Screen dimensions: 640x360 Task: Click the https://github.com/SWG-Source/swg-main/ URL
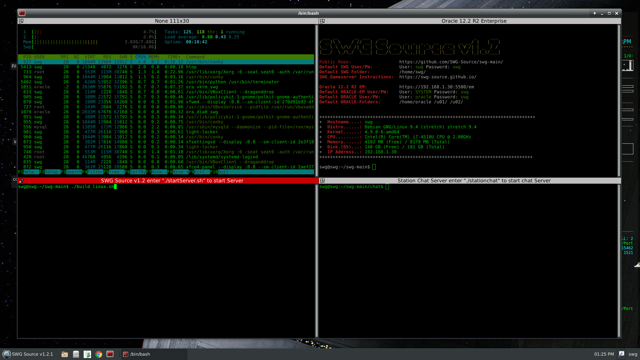[x=451, y=62]
